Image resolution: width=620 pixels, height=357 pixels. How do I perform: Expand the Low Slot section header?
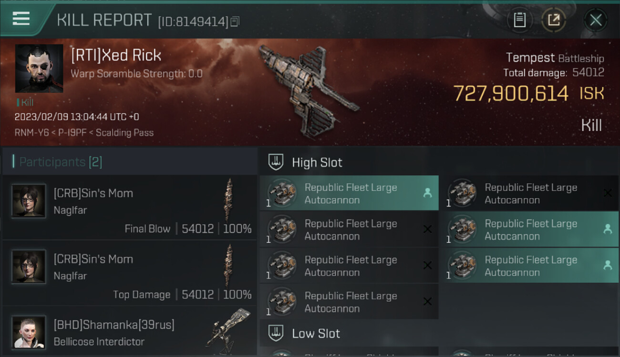(438, 333)
